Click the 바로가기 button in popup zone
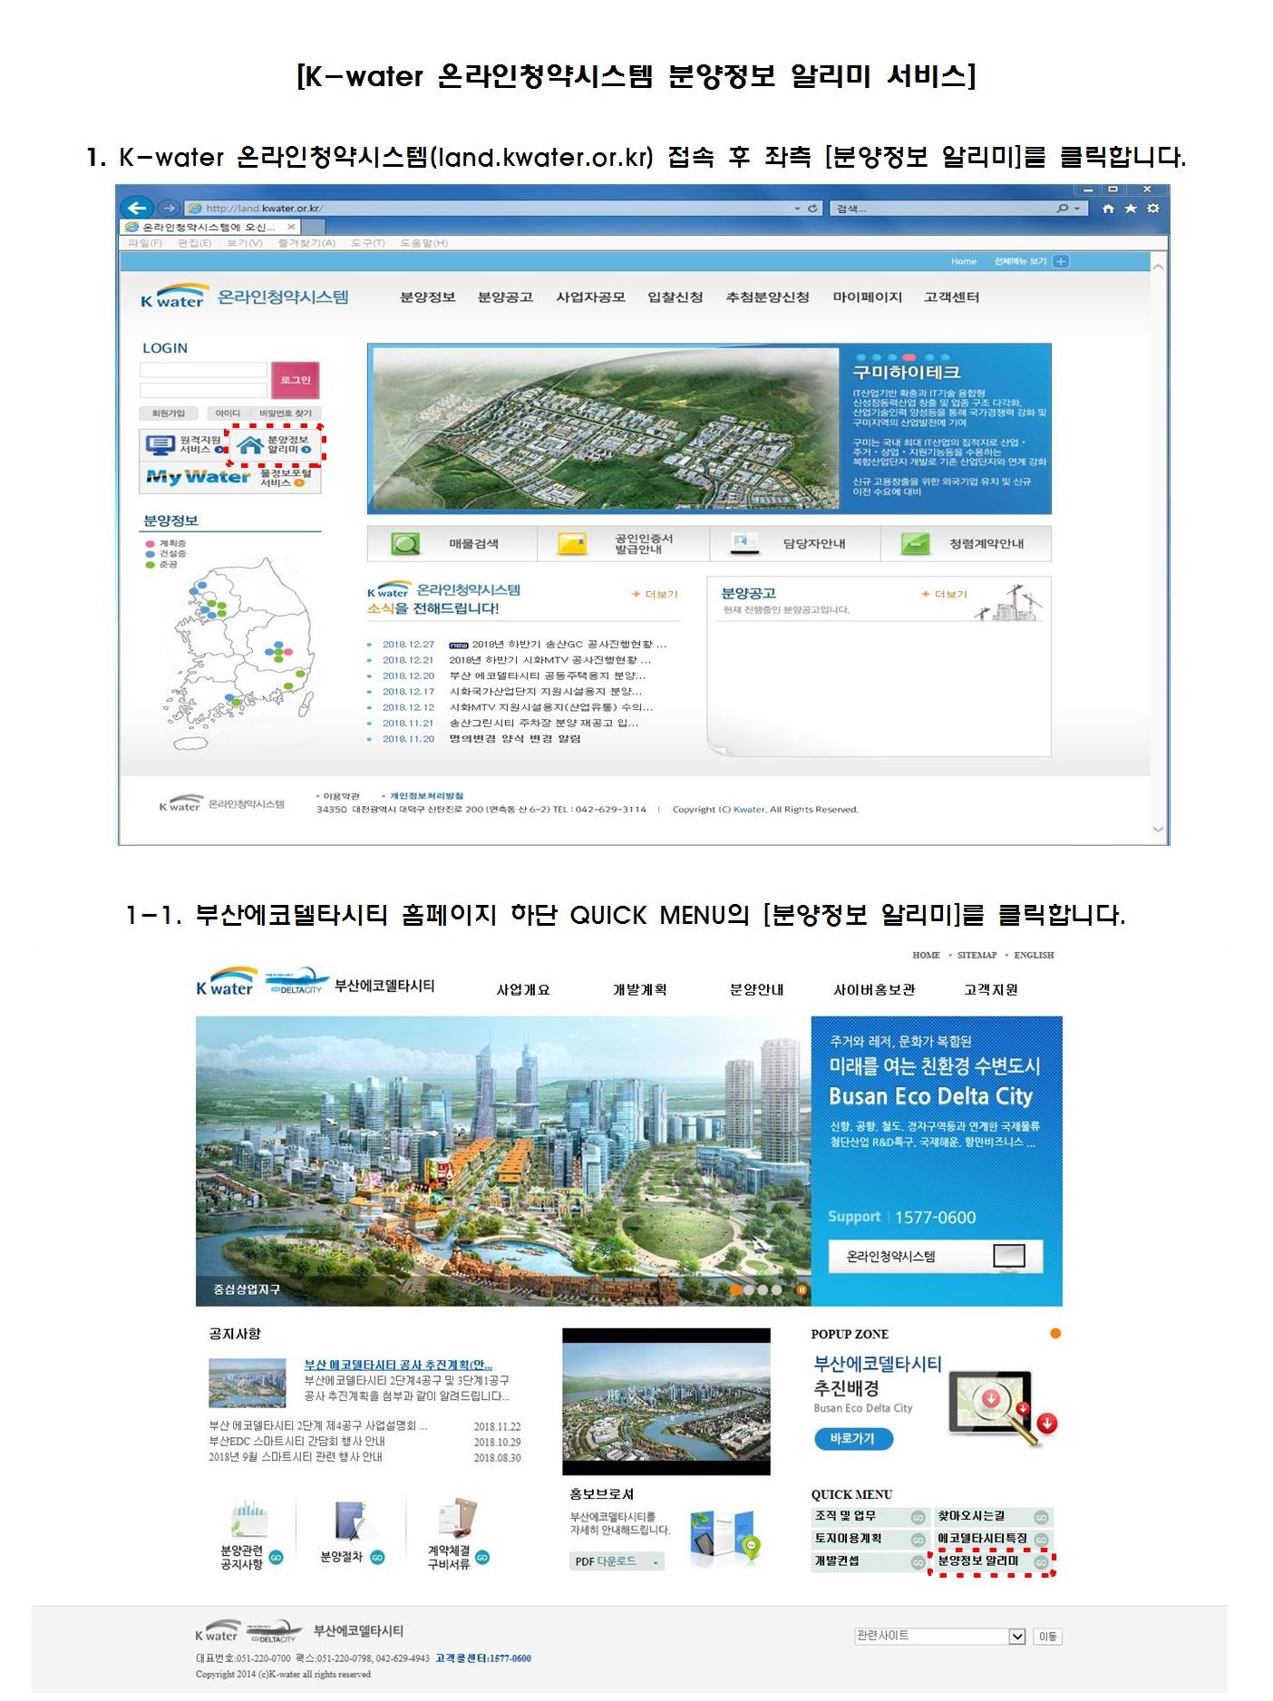The height and width of the screenshot is (1701, 1273). tap(852, 1439)
